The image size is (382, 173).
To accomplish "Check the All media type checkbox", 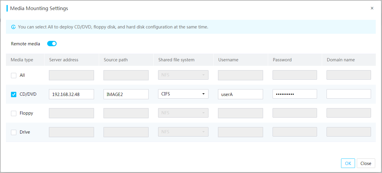I will tap(14, 75).
